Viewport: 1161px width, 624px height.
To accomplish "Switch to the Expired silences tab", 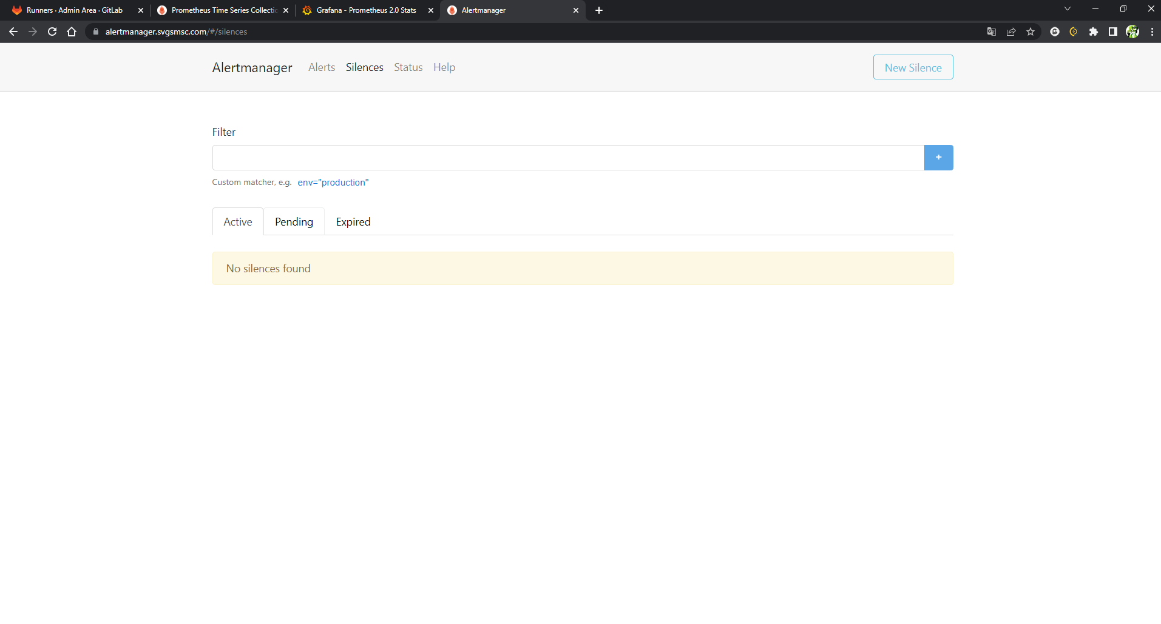I will (353, 221).
